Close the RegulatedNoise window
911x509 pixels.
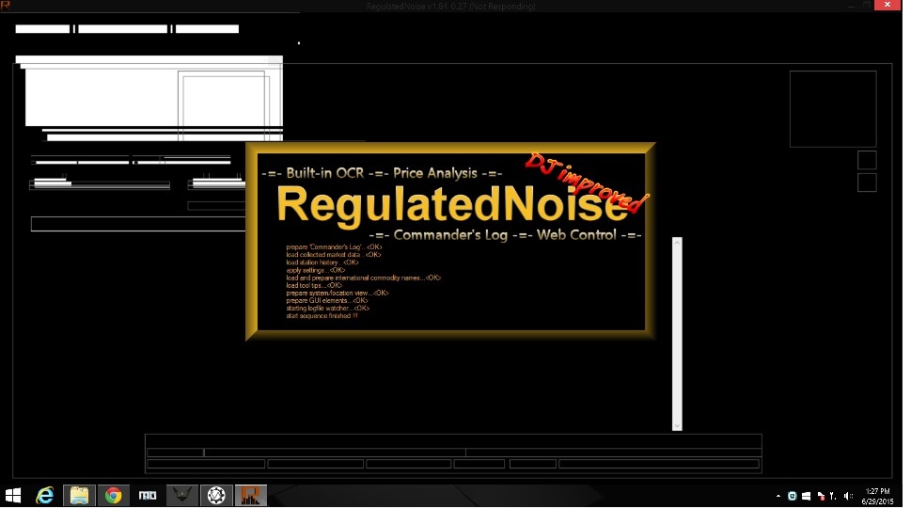(x=887, y=5)
